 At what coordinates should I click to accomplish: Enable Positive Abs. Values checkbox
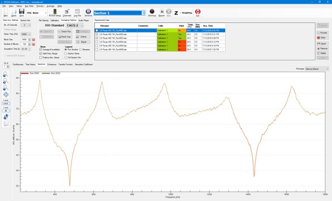click(x=41, y=58)
